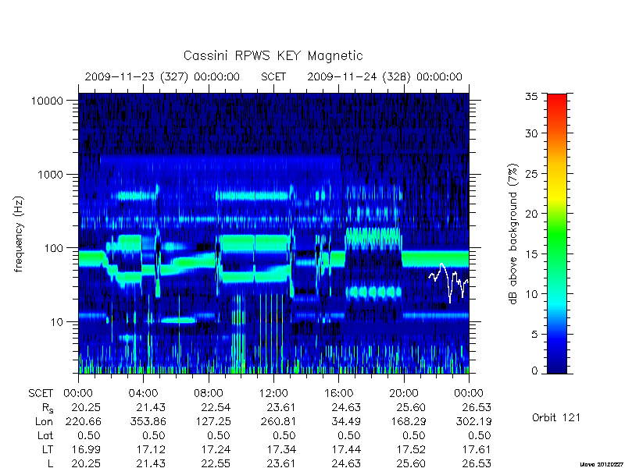Click the Lon value 353.86
Image resolution: width=625 pixels, height=468 pixels.
point(148,421)
